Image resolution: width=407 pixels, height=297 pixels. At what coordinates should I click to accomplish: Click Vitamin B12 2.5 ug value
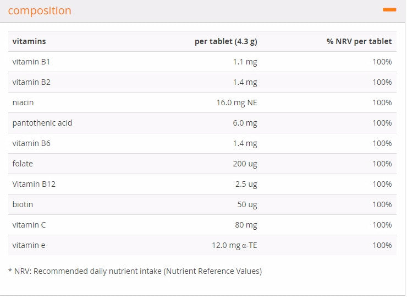tap(246, 185)
